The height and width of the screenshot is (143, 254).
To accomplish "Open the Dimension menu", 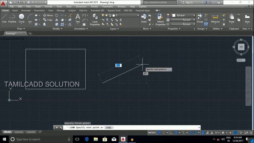I will click(81, 6).
